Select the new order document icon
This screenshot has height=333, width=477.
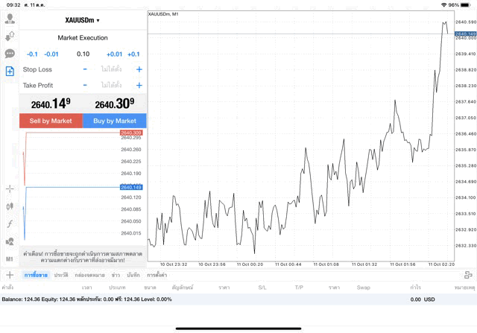[10, 72]
